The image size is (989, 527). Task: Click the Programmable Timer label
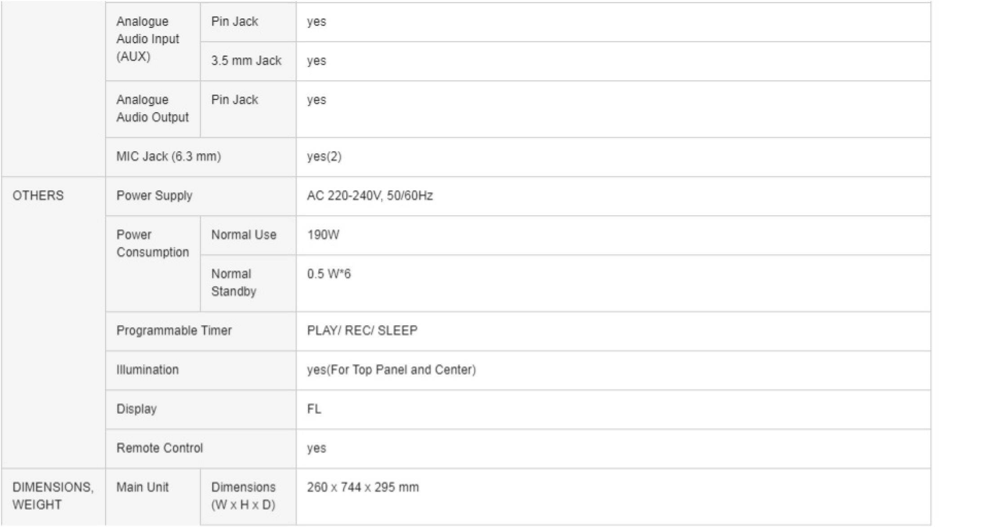[x=174, y=330]
